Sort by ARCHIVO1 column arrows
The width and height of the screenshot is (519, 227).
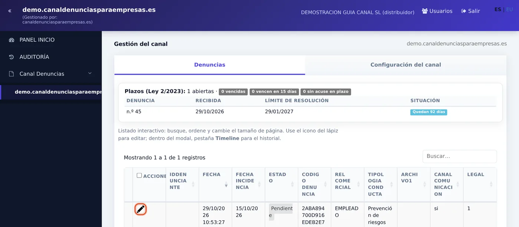point(424,184)
